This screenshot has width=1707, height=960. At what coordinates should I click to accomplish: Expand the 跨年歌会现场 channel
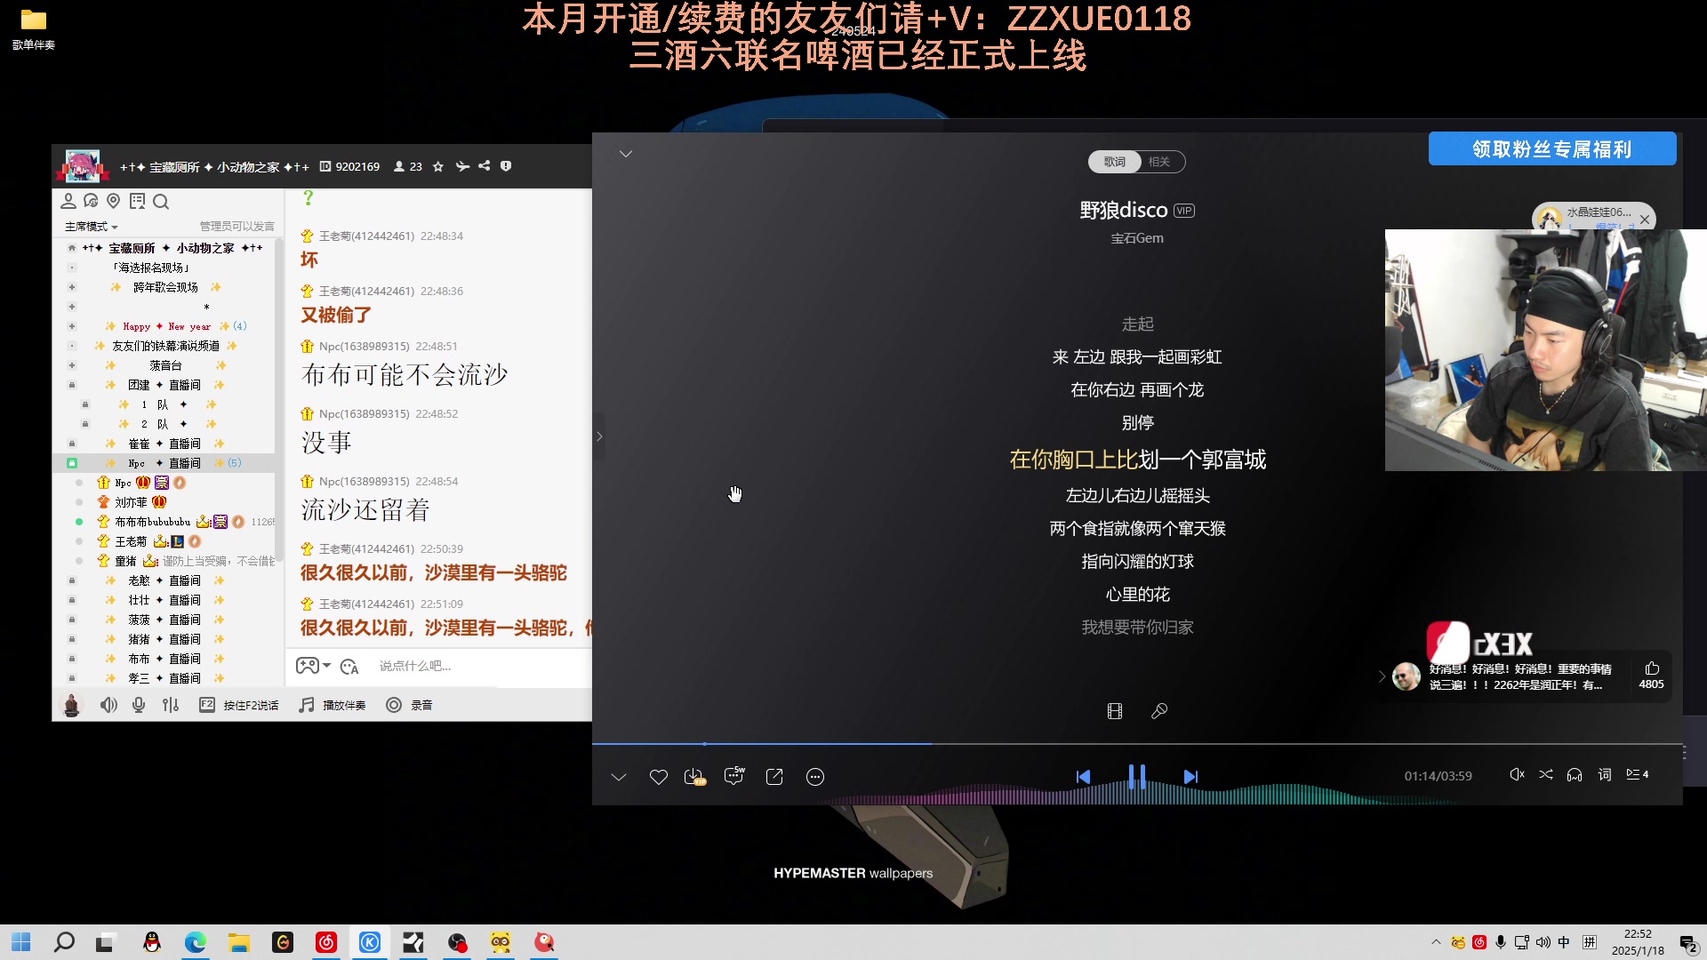click(72, 287)
